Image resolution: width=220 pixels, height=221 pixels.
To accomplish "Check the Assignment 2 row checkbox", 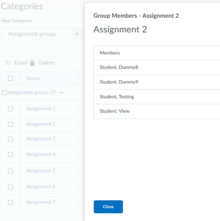I will click(x=11, y=124).
